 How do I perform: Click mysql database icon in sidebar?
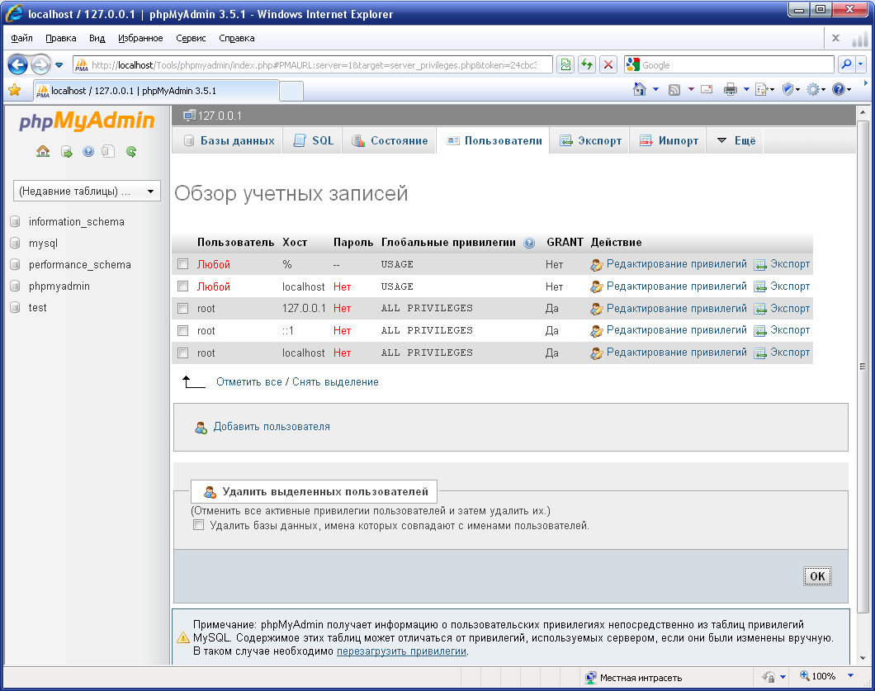click(15, 244)
